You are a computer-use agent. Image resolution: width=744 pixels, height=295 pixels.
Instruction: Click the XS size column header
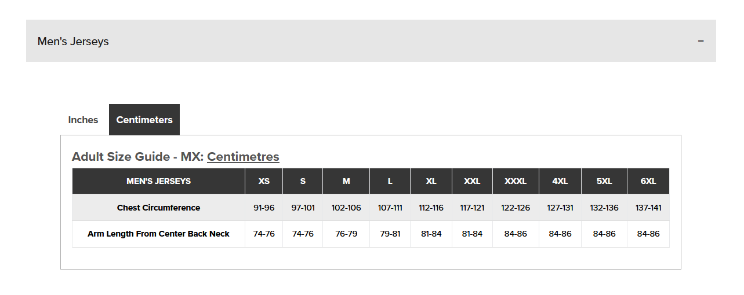click(x=264, y=181)
